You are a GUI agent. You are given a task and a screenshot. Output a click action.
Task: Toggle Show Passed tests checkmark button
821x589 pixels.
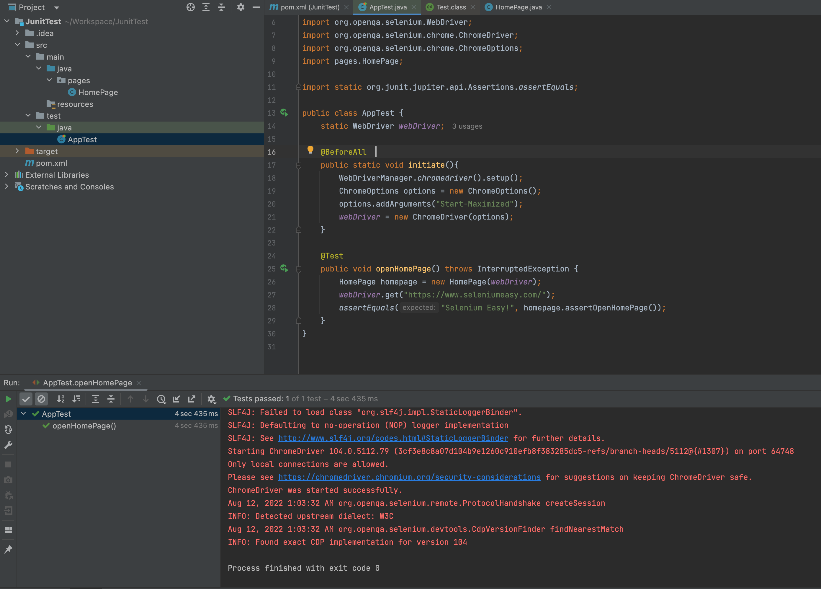pos(26,399)
